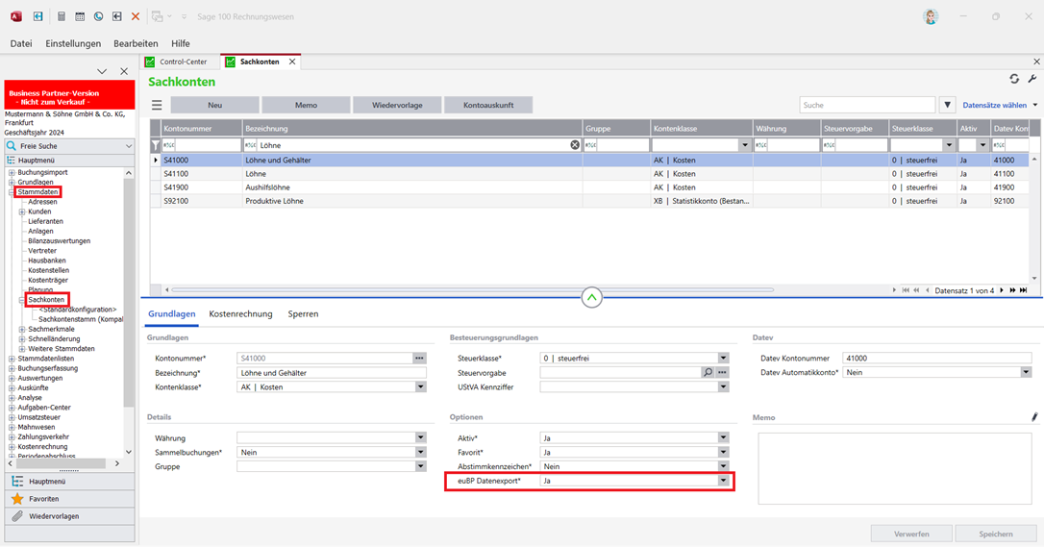The image size is (1044, 547).
Task: Click the Neu button
Action: [215, 105]
